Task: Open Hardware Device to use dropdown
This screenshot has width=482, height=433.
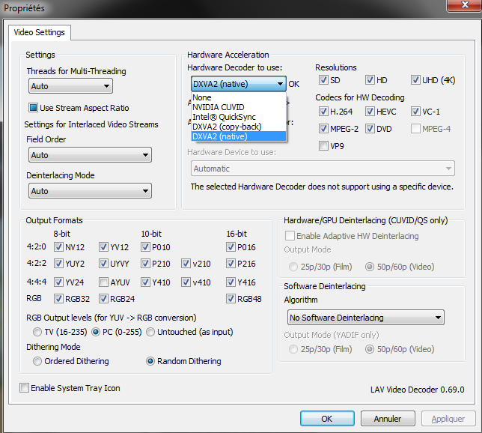Action: (323, 169)
